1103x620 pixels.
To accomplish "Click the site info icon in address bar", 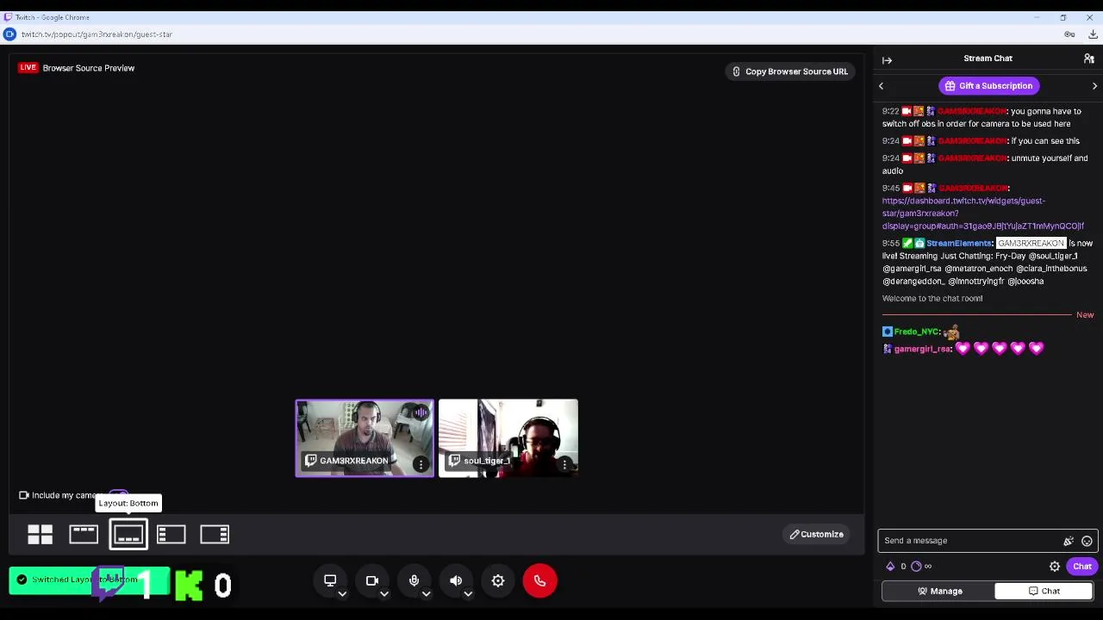I will coord(9,34).
